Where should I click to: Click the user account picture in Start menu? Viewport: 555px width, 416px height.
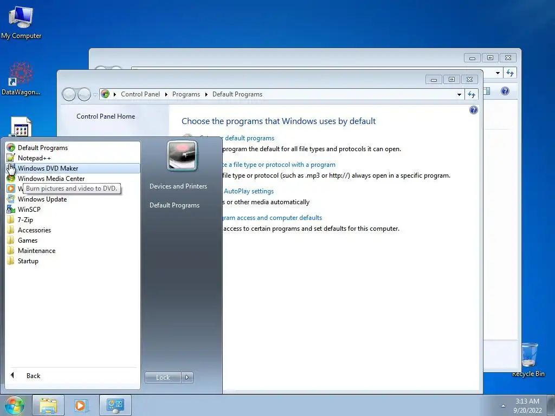tap(182, 155)
